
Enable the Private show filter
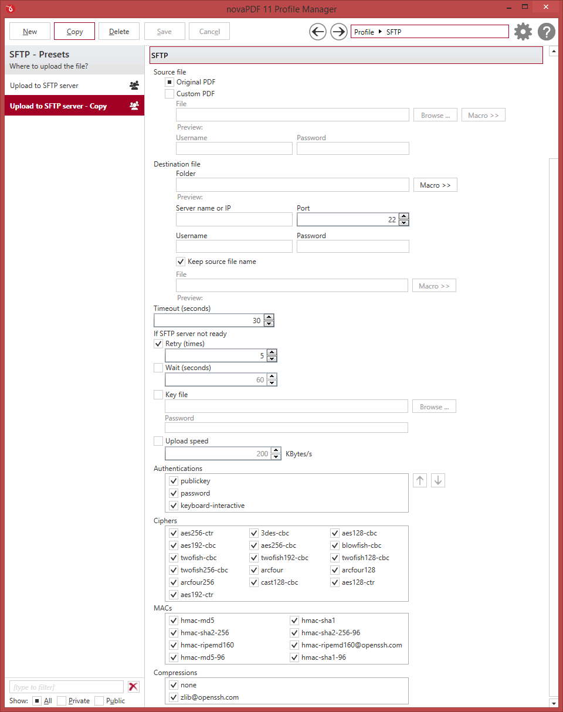[61, 701]
